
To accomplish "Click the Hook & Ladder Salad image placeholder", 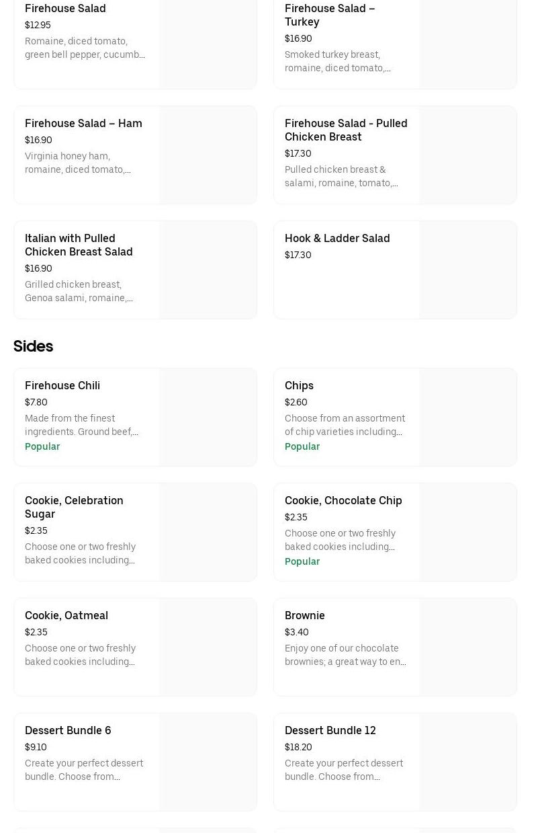I will click(x=467, y=270).
